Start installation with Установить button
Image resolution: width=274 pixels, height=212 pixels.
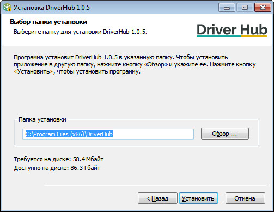pyautogui.click(x=198, y=198)
